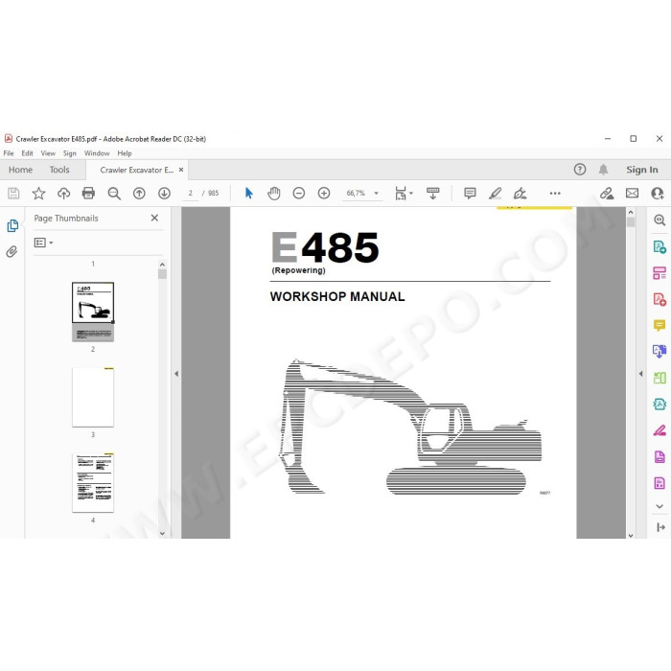Screen dimensions: 671x671
Task: Select the blank page 3 thumbnail
Action: point(93,397)
